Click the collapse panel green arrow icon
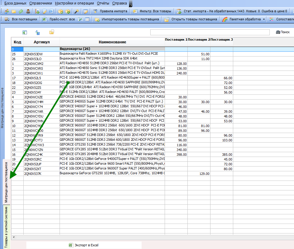Screen dimensions: 294x249 pyautogui.click(x=25, y=33)
